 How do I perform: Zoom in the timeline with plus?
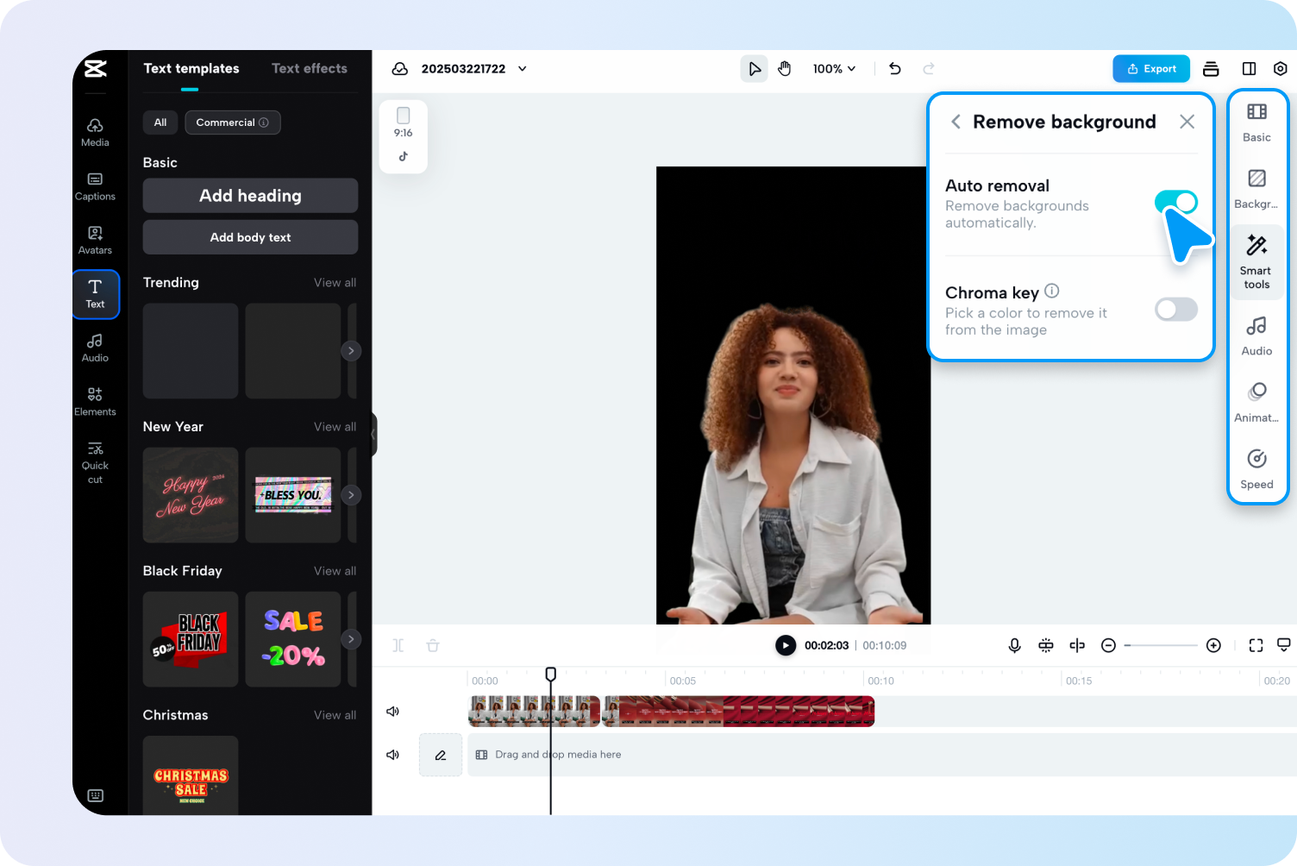(1213, 645)
